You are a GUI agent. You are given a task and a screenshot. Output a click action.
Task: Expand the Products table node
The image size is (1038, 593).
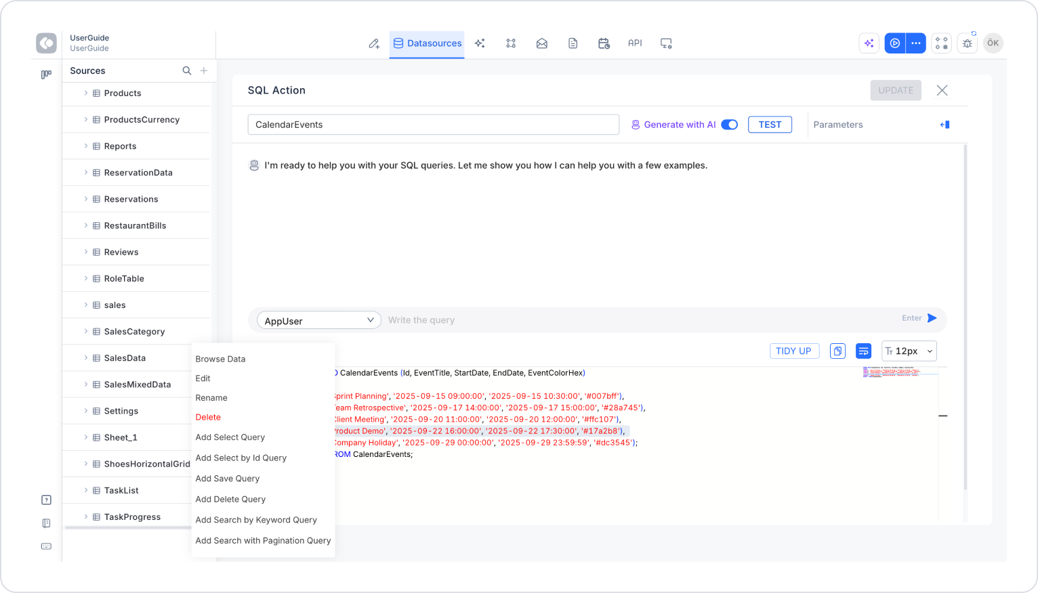(86, 93)
